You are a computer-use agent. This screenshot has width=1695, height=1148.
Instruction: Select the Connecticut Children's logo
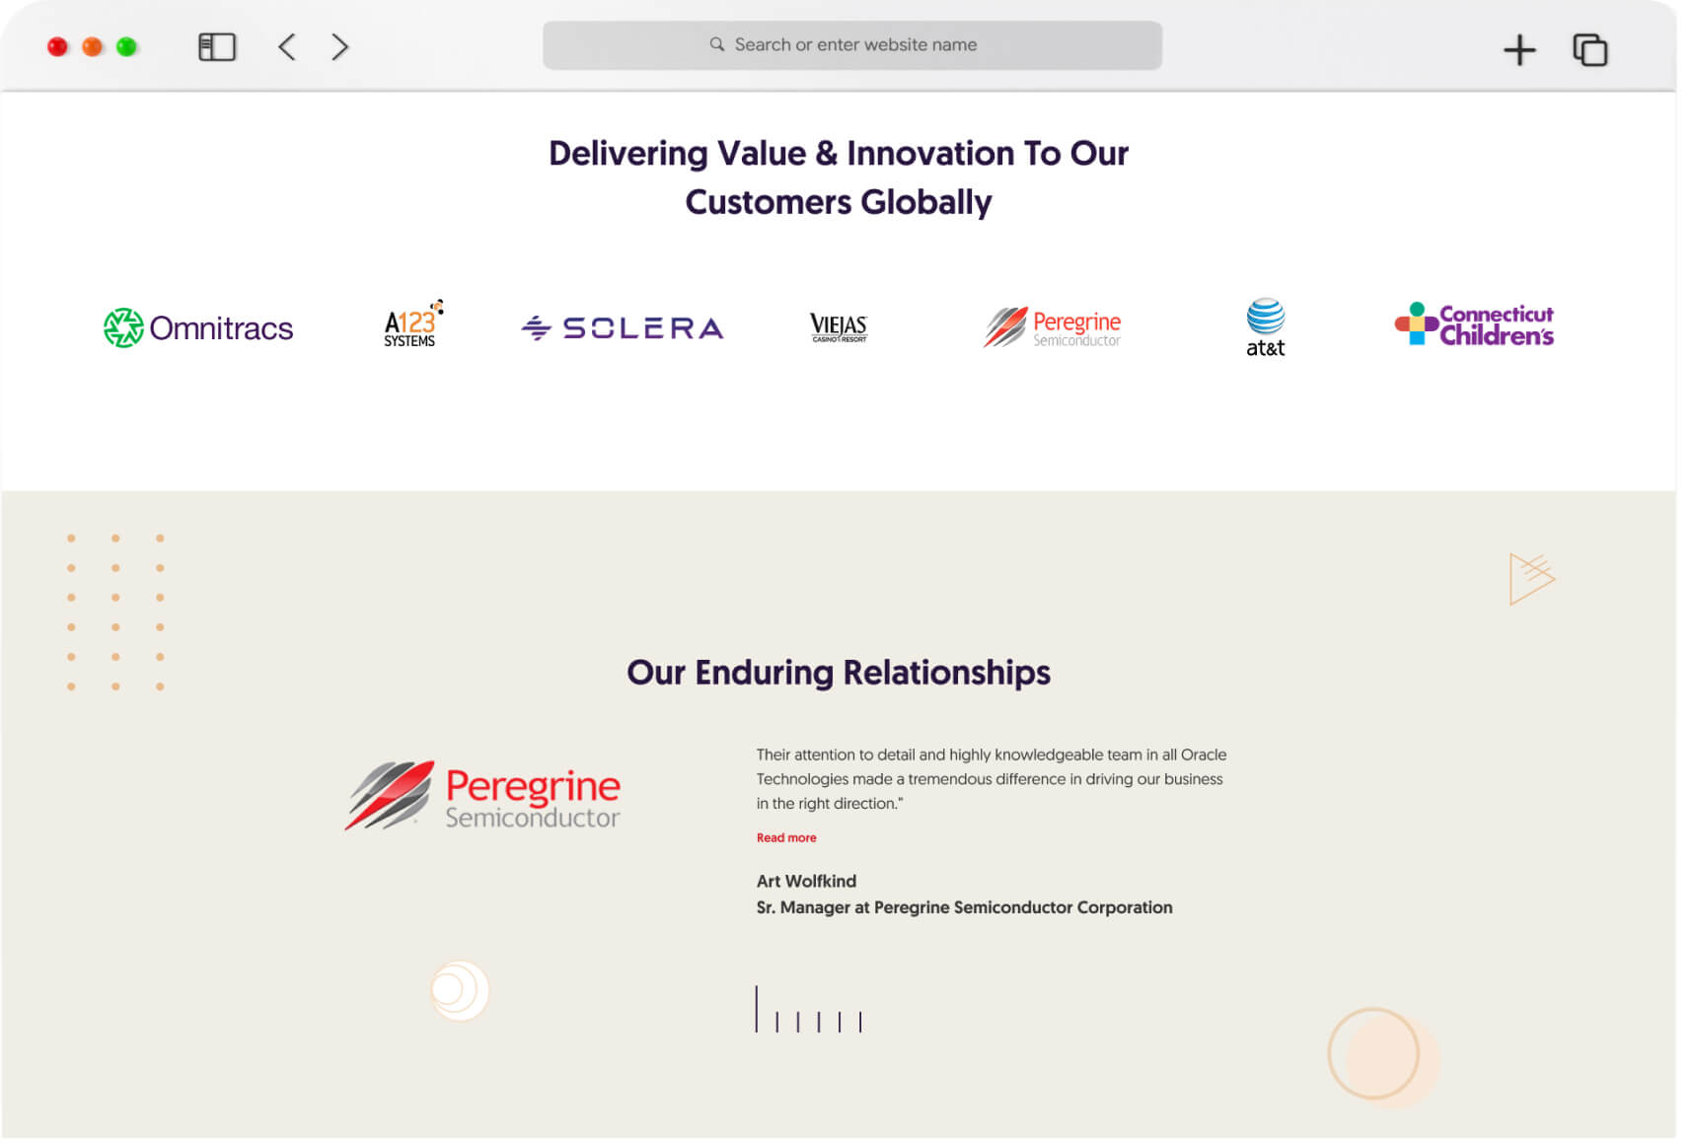click(x=1473, y=326)
